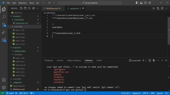Split the editor to the right

[x=162, y=8]
